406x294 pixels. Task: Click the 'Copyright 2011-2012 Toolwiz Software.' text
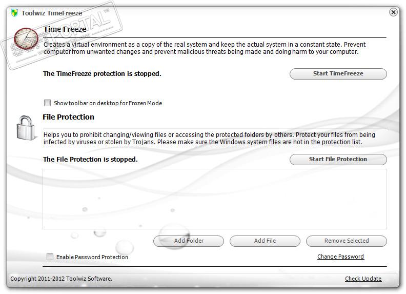[61, 279]
